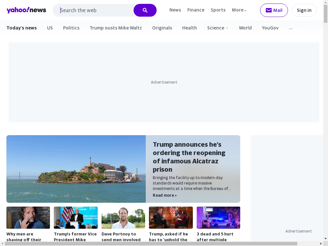Image resolution: width=328 pixels, height=246 pixels.
Task: Show more sections via ellipsis
Action: pos(291,28)
